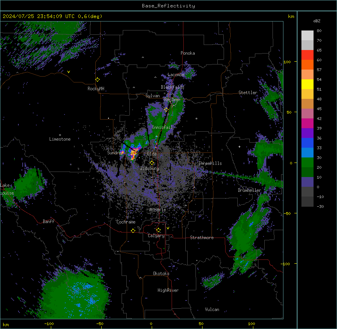Click the Innisfail label
The width and height of the screenshot is (337, 329).
pos(162,127)
